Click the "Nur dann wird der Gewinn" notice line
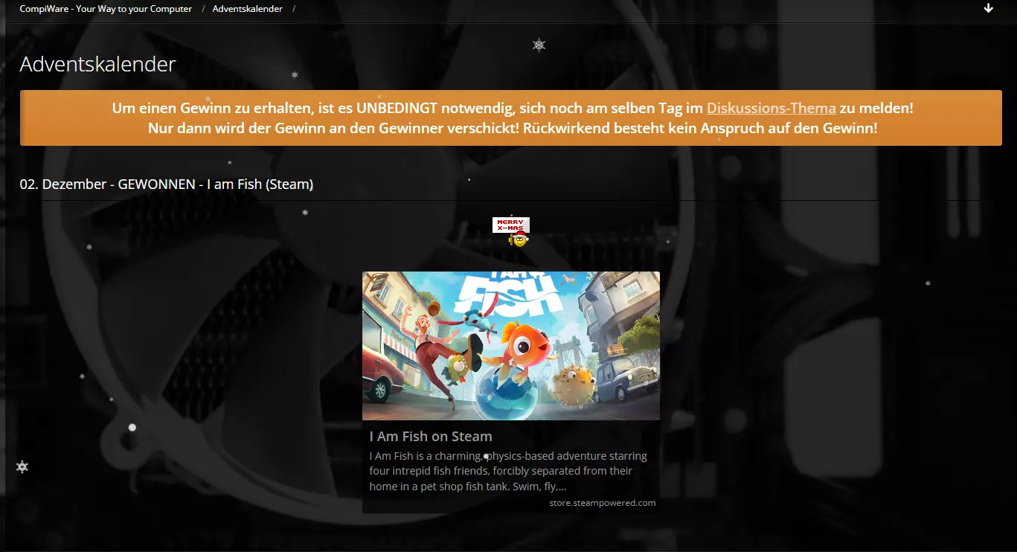Image resolution: width=1017 pixels, height=552 pixels. [513, 128]
